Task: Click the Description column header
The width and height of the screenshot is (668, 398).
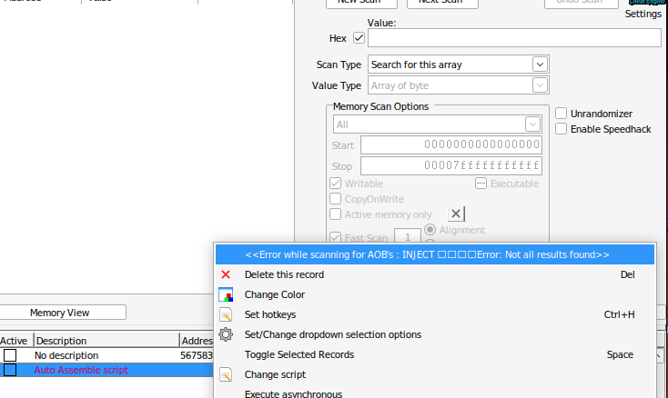Action: 106,341
